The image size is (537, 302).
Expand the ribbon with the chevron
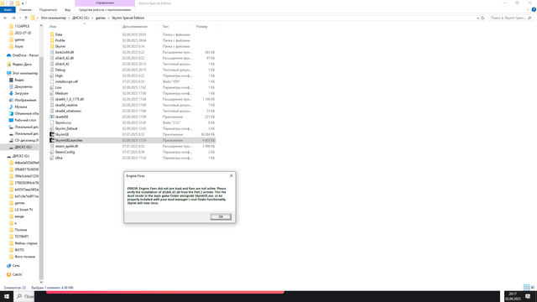point(528,9)
